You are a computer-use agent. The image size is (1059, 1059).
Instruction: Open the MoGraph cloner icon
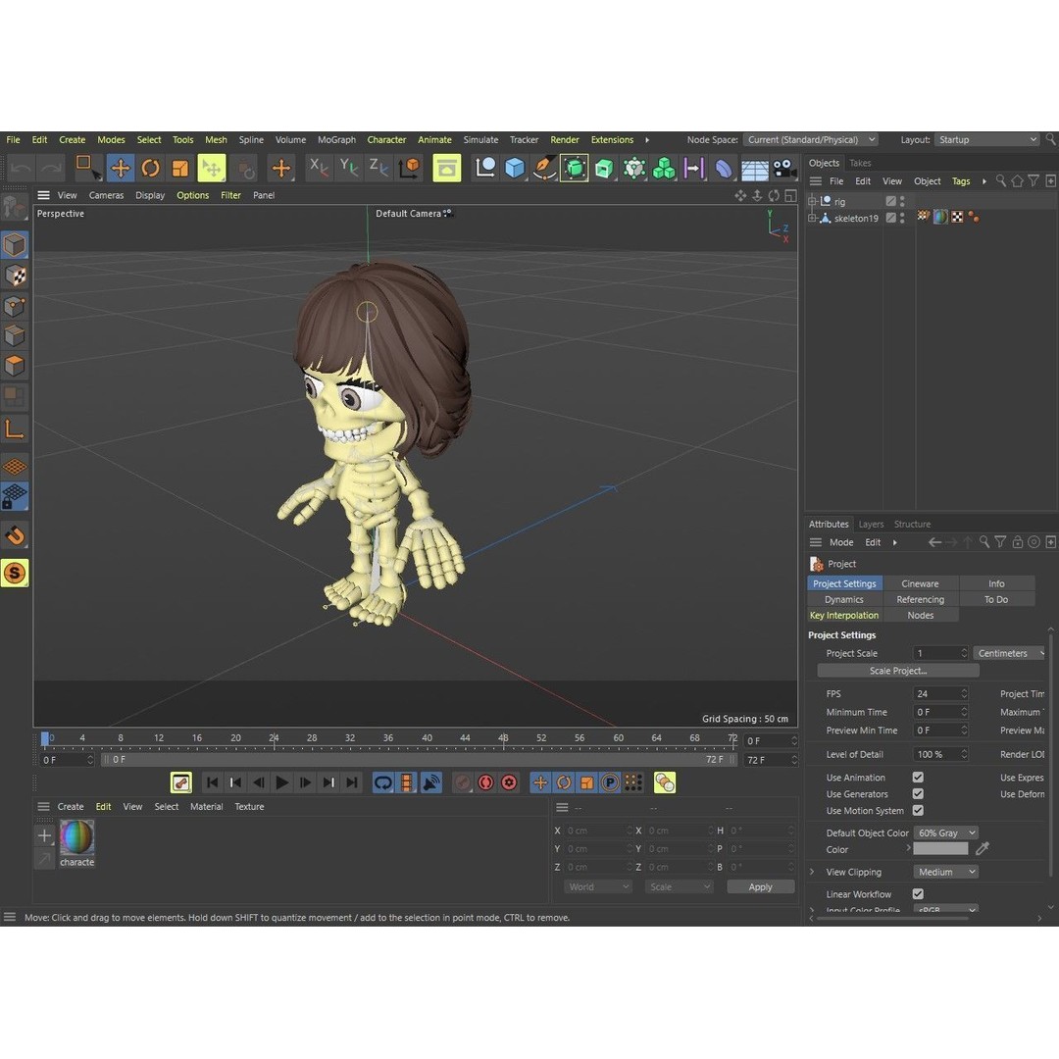pyautogui.click(x=663, y=169)
